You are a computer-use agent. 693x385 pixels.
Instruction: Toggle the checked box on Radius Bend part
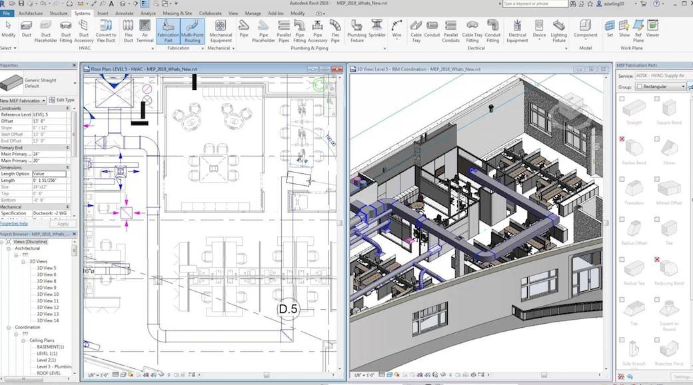[x=622, y=139]
